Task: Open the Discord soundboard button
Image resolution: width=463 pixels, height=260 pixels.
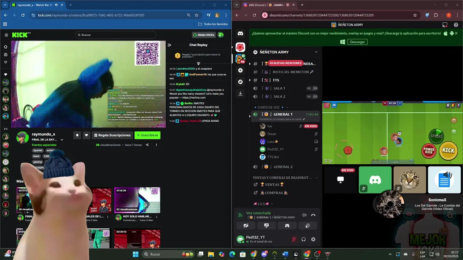Action: [308, 226]
